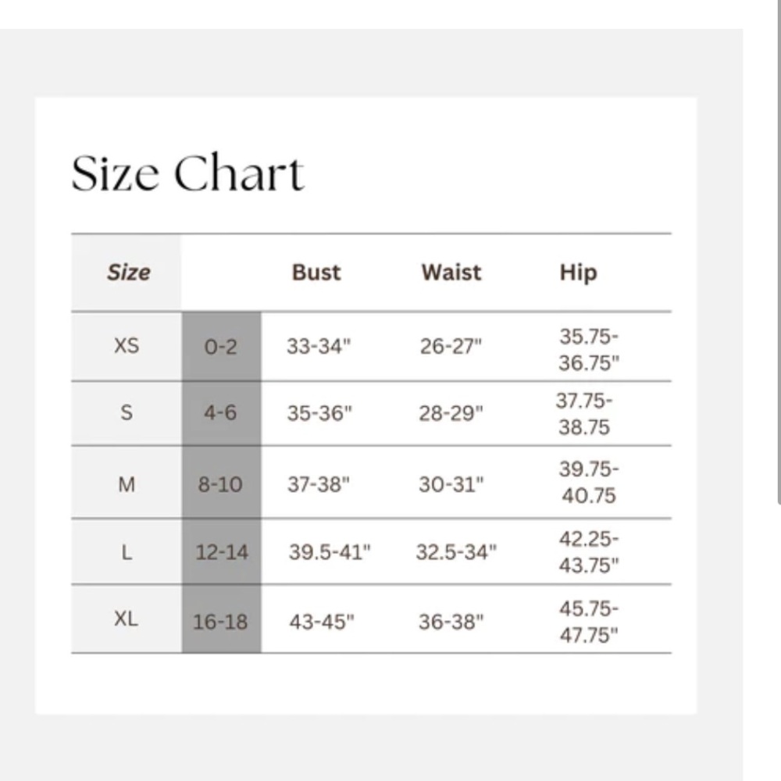Select the Bust column header
Viewport: 781px width, 781px height.
pos(316,273)
